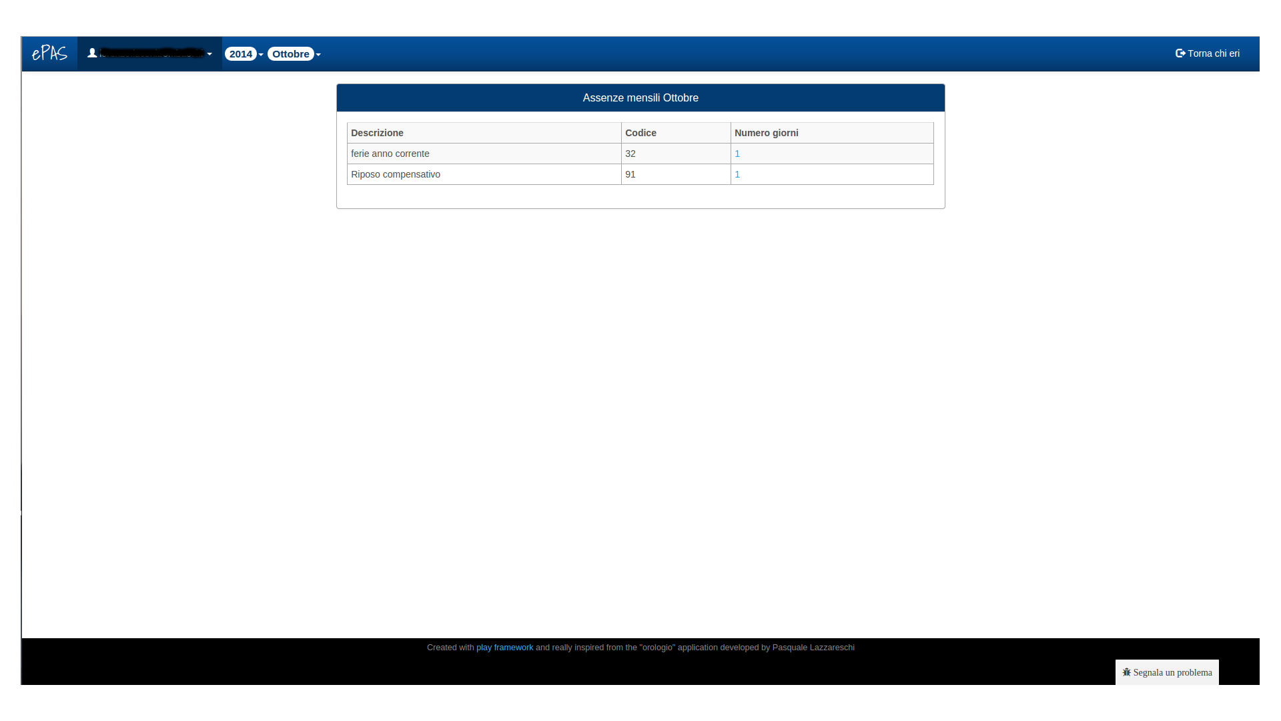The width and height of the screenshot is (1281, 721).
Task: Click the Assenze mensili Ottobre panel title
Action: (640, 97)
